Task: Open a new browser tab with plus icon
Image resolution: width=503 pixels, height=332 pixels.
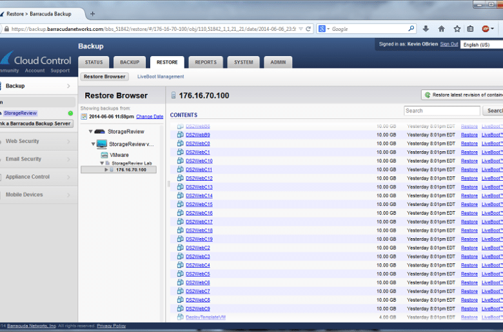Action: (x=92, y=14)
